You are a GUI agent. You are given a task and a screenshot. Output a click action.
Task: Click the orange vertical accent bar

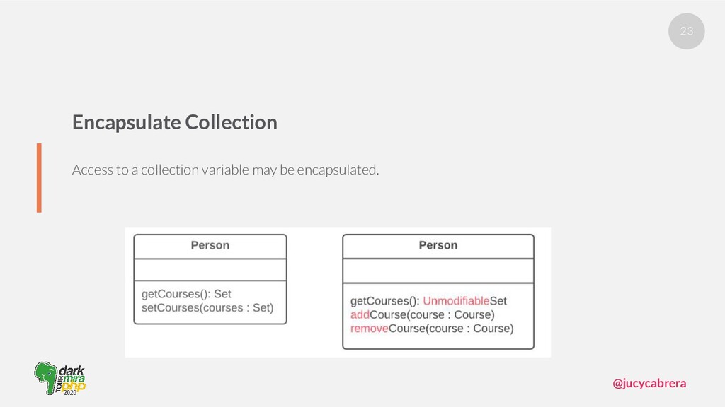point(40,177)
